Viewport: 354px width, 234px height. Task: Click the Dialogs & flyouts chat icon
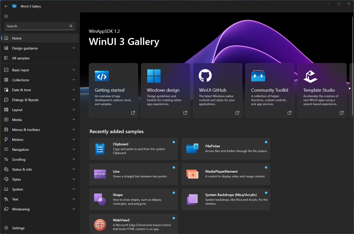pos(6,100)
